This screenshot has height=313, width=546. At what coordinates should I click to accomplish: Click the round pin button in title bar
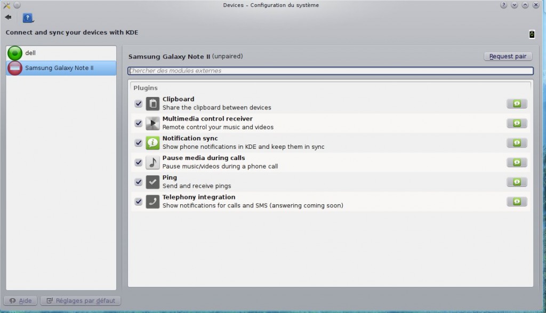pyautogui.click(x=17, y=5)
